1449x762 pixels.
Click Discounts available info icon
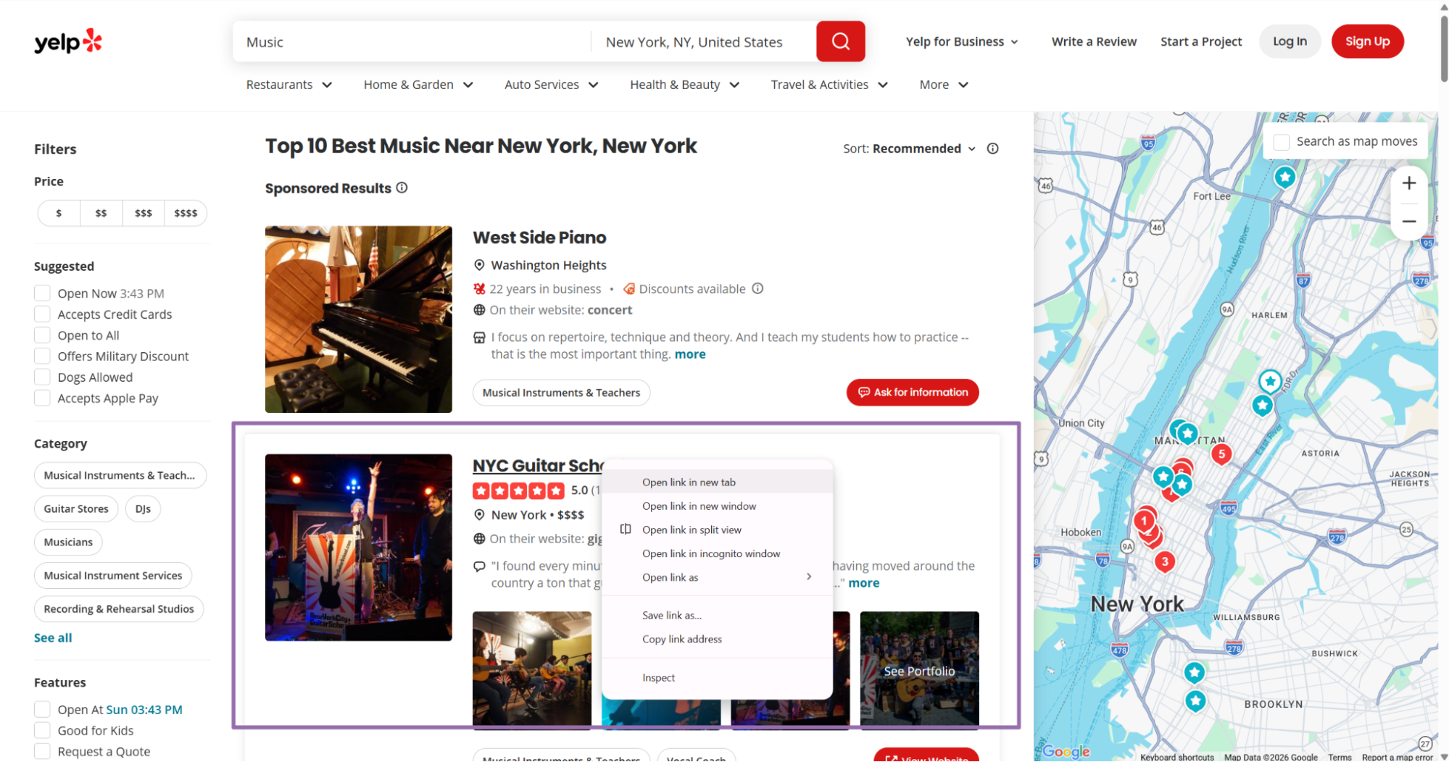click(757, 288)
